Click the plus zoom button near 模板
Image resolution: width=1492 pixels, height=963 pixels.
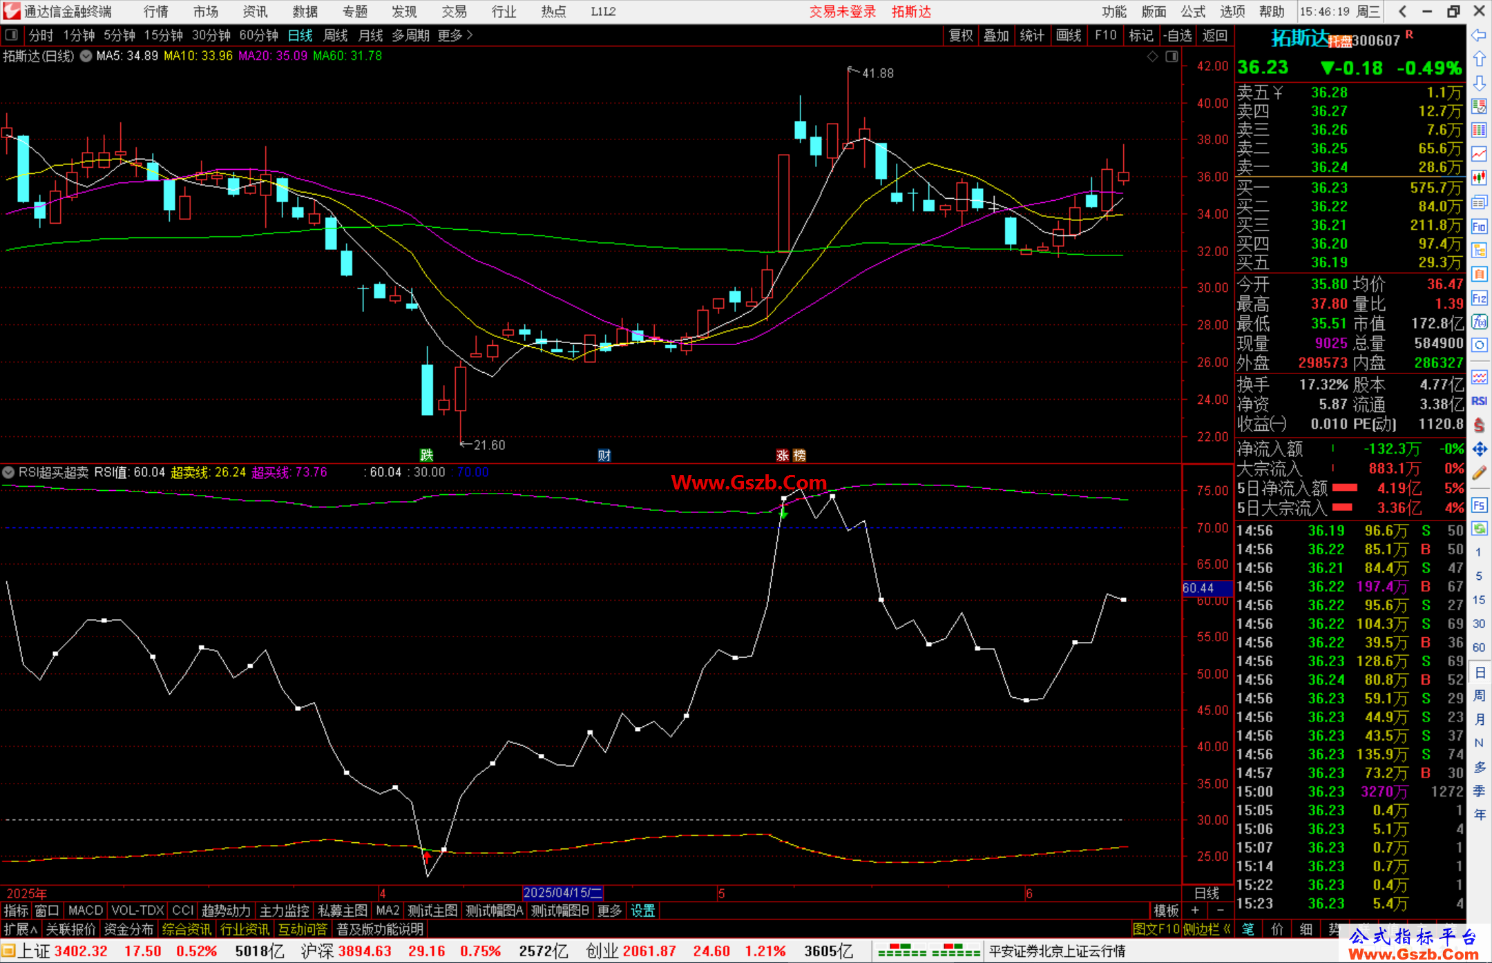(x=1195, y=911)
